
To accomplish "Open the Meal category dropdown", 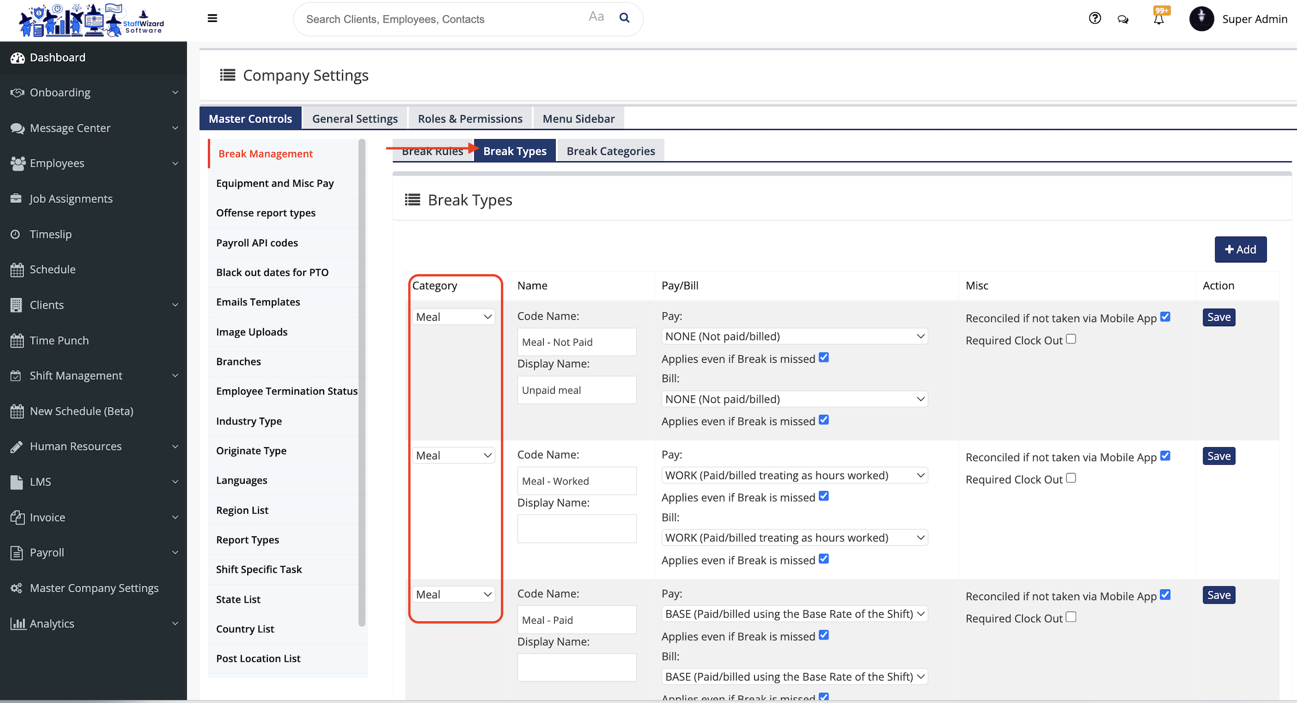I will pyautogui.click(x=453, y=316).
